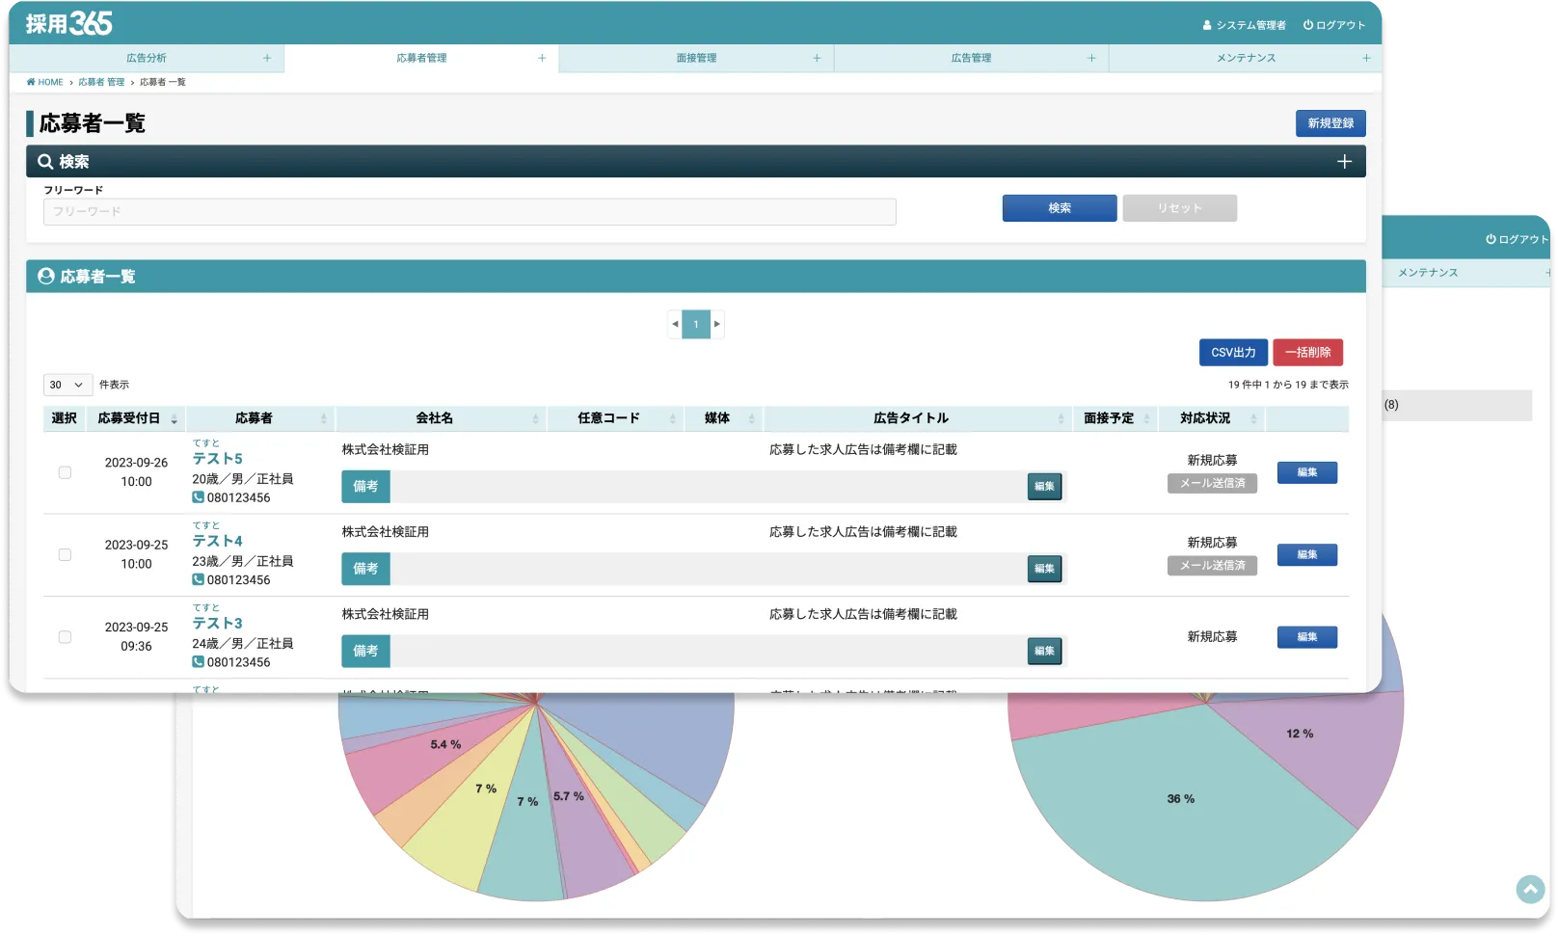Viewport: 1558px width, 936px height.
Task: Click the blue 検索 button
Action: [x=1060, y=208]
